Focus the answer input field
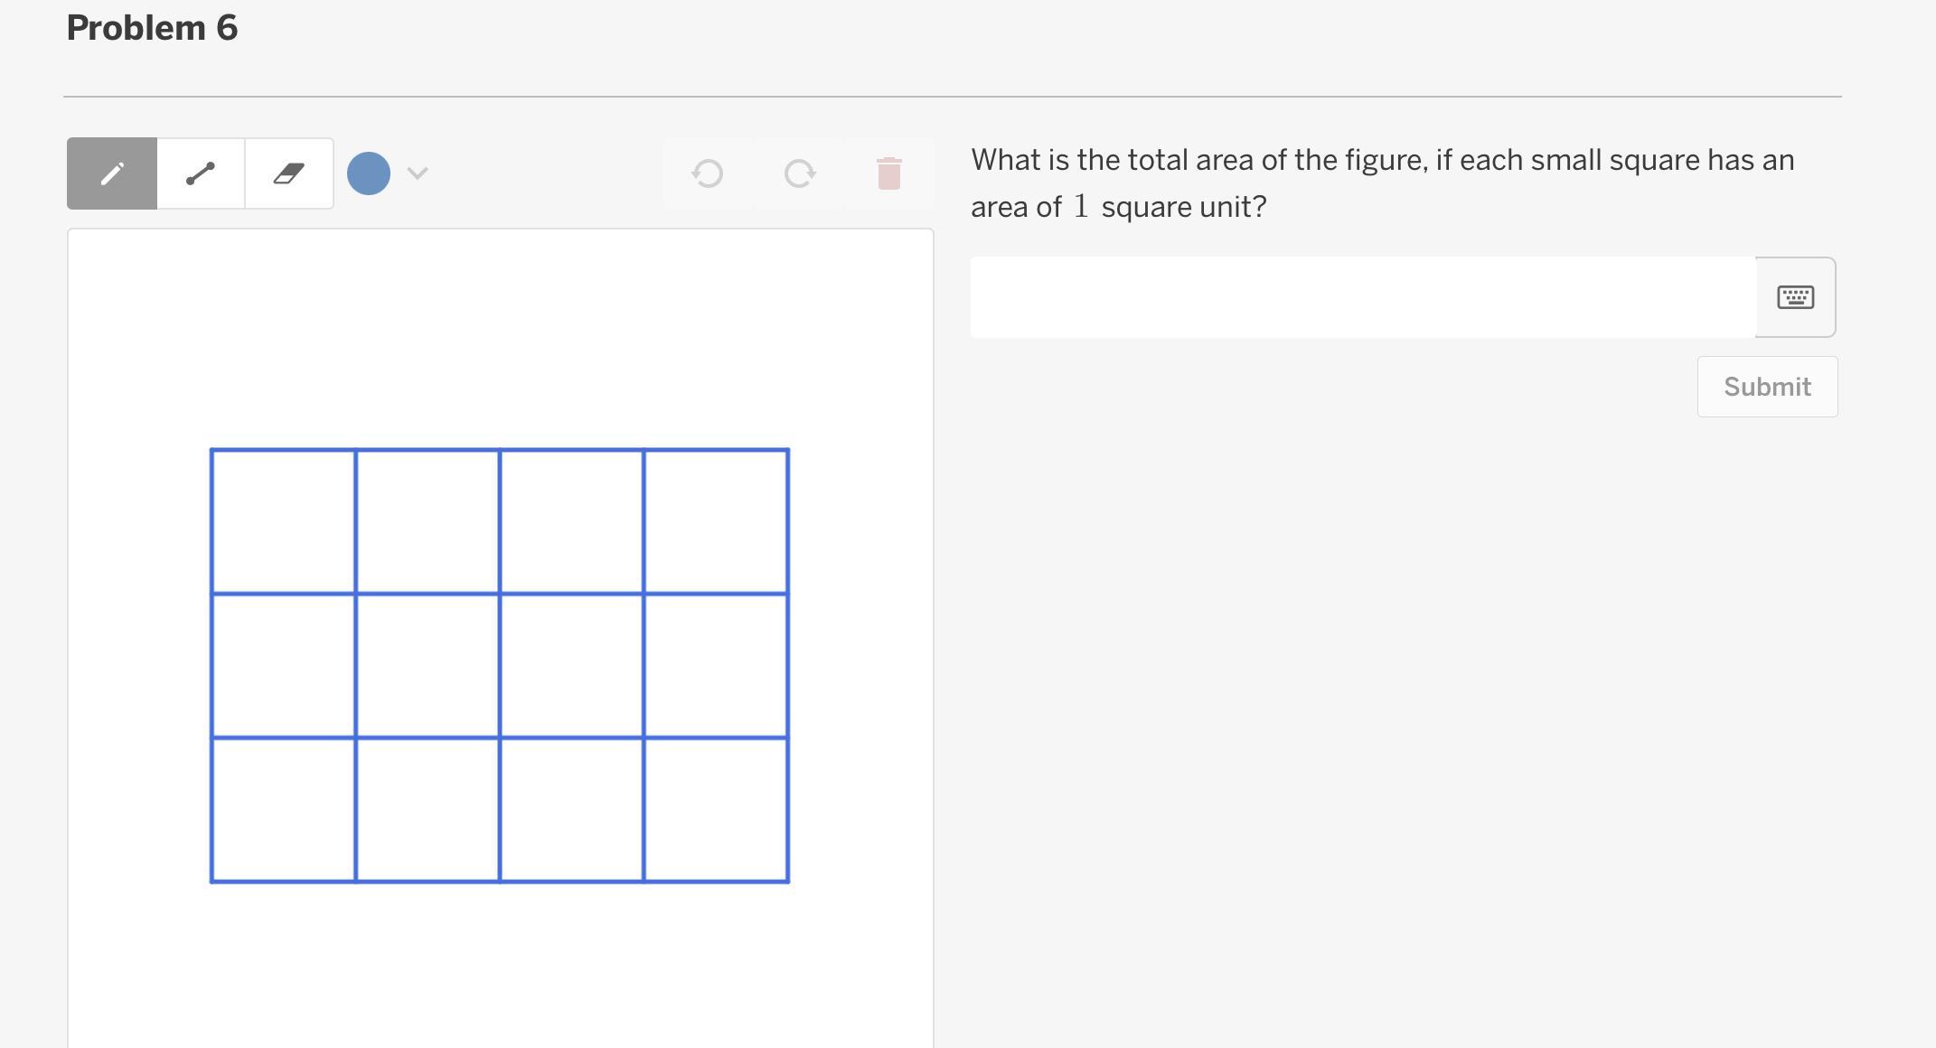 pyautogui.click(x=1363, y=297)
